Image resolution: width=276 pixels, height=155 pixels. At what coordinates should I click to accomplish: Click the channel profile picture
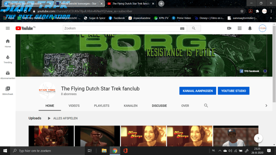[x=47, y=90]
